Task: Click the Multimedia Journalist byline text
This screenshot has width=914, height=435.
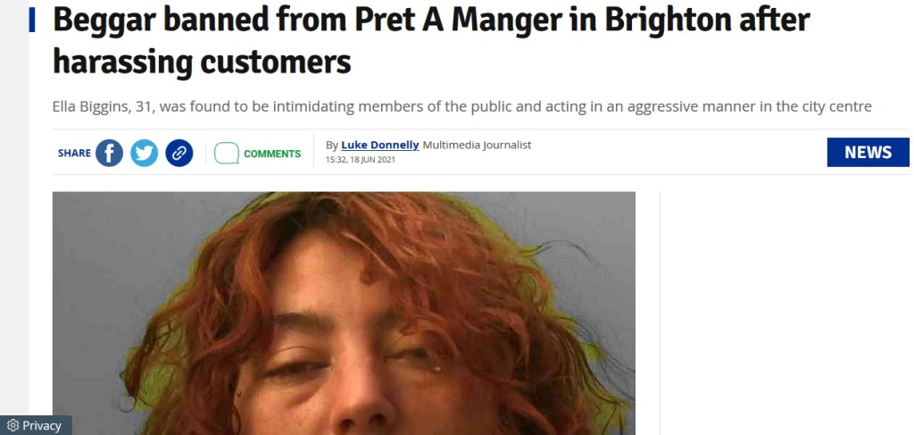Action: [477, 145]
